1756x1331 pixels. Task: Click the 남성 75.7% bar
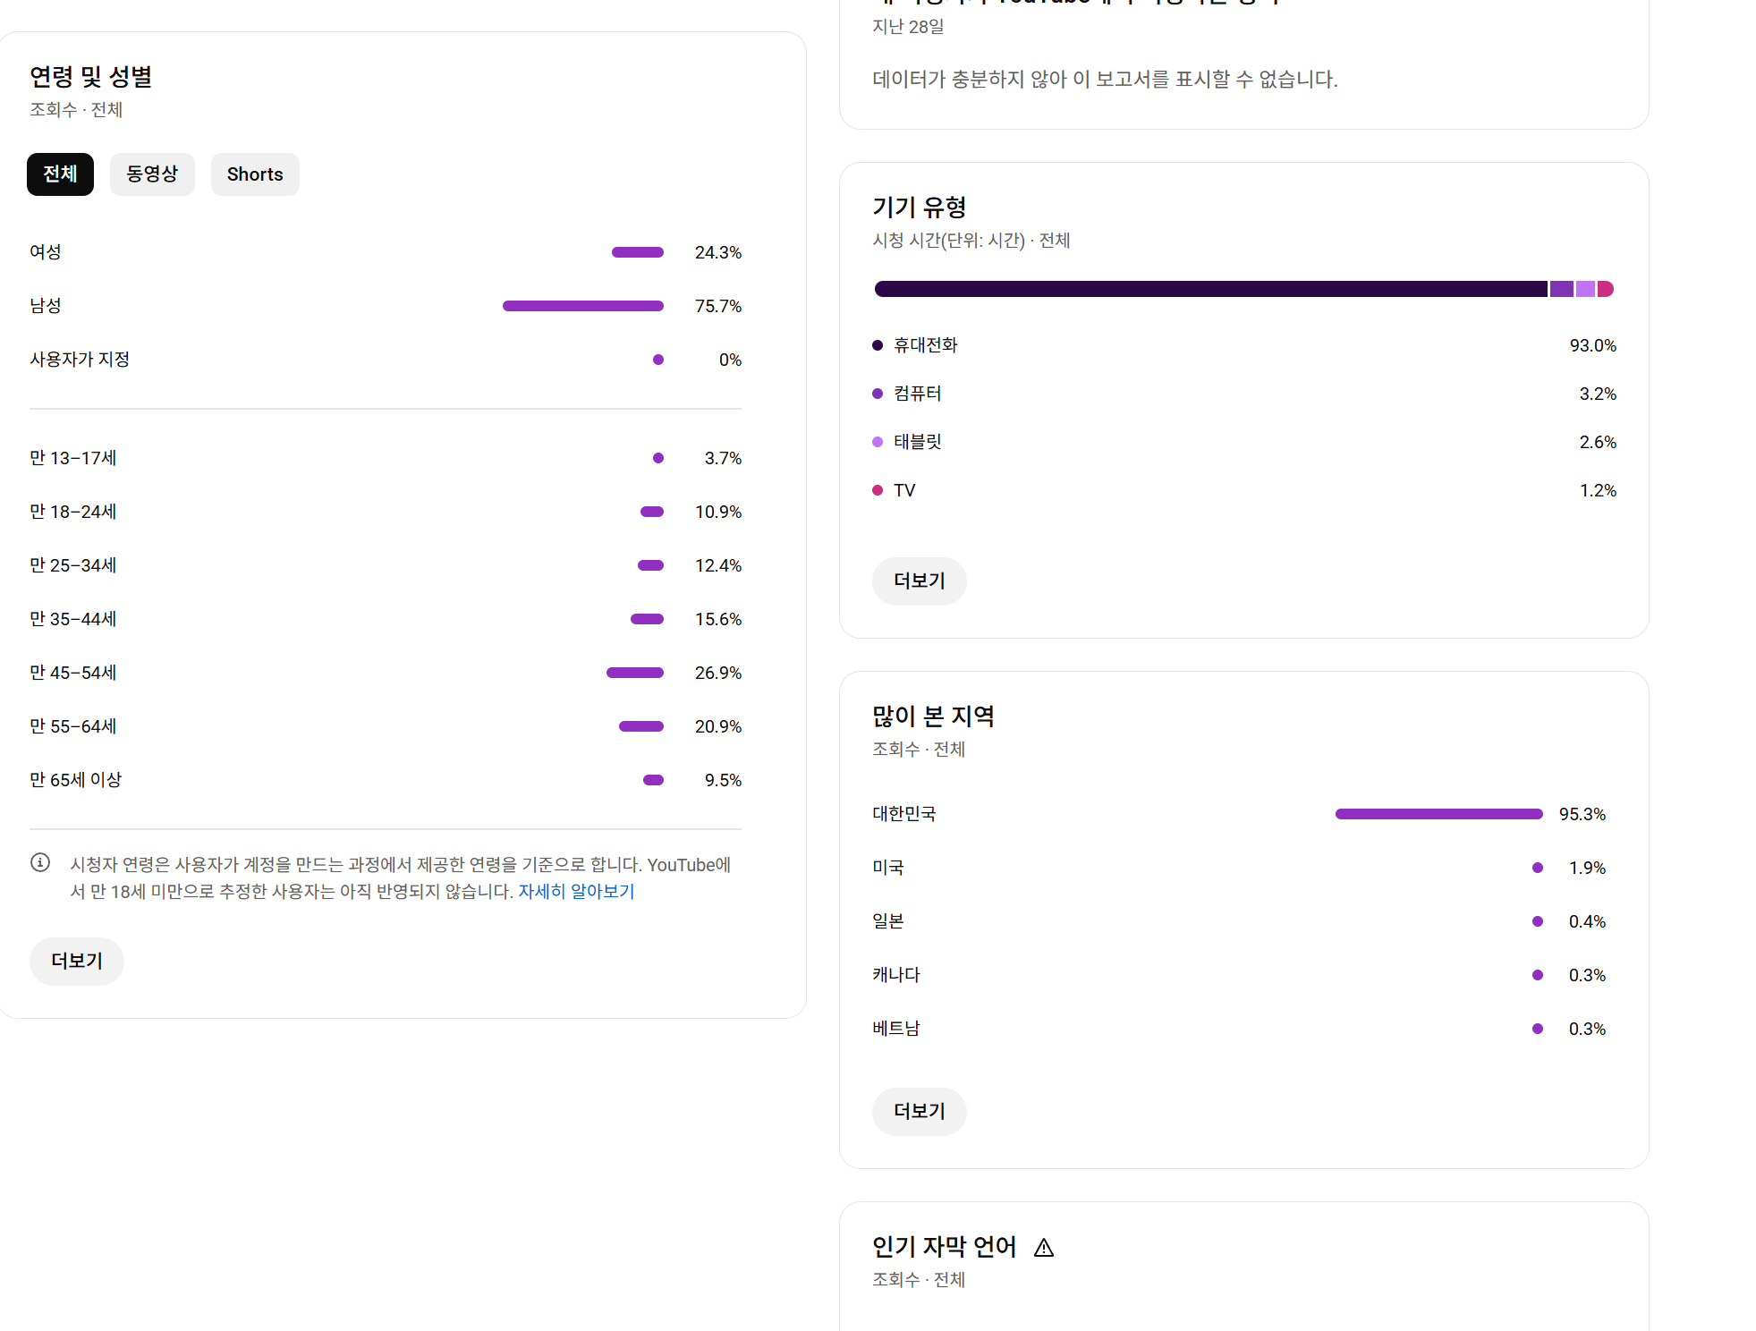pos(583,306)
